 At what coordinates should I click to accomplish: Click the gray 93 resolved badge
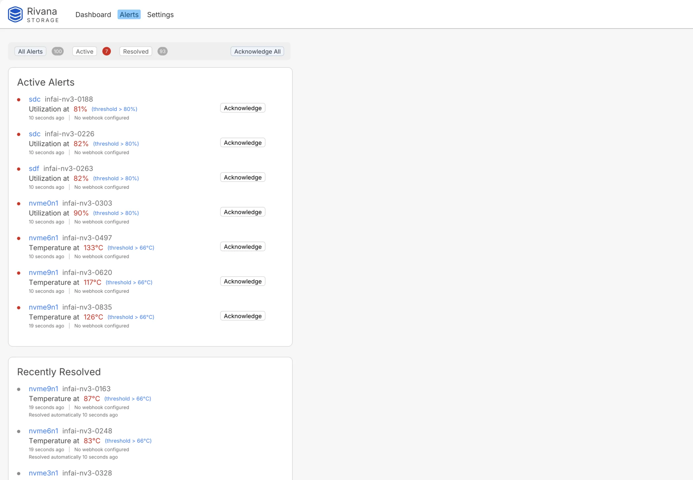pyautogui.click(x=162, y=51)
